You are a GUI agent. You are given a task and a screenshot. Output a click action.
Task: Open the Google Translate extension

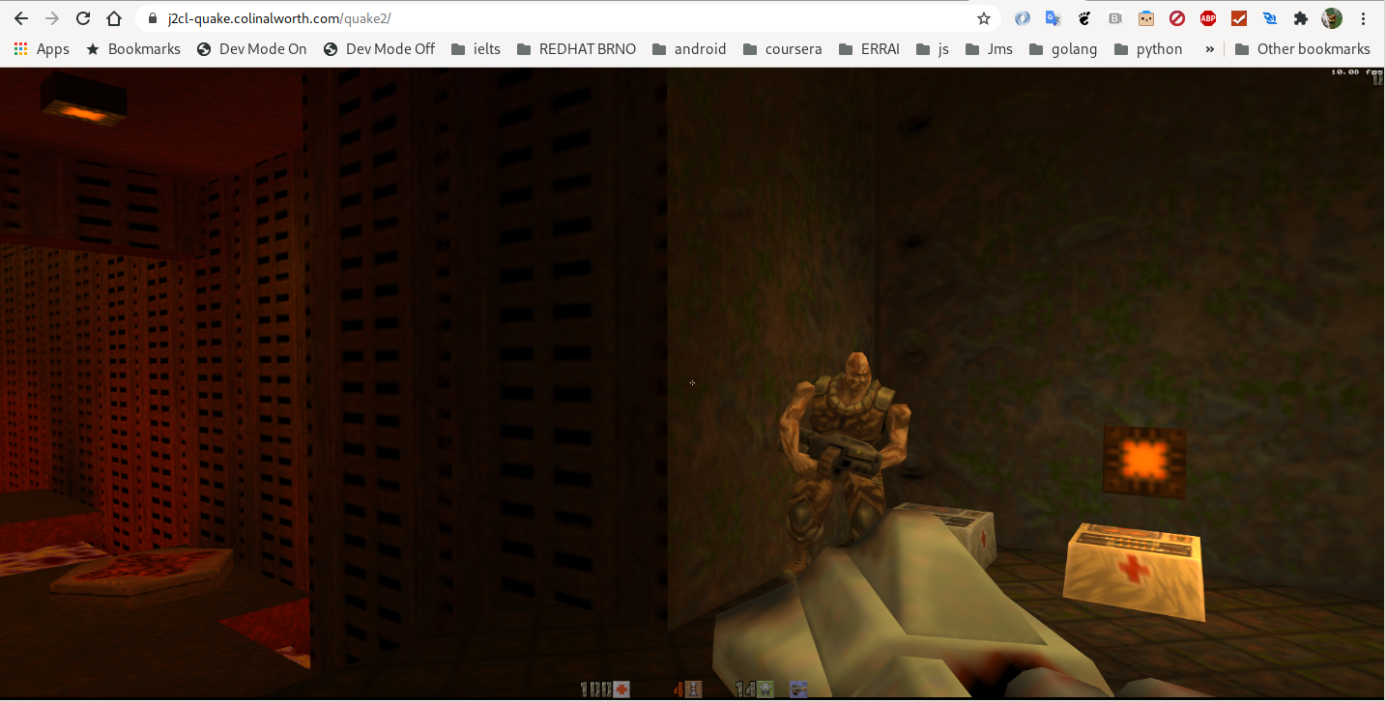coord(1054,18)
